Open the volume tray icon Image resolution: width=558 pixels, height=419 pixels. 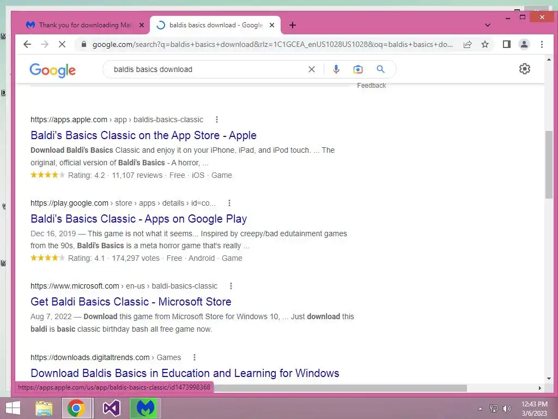pos(506,408)
